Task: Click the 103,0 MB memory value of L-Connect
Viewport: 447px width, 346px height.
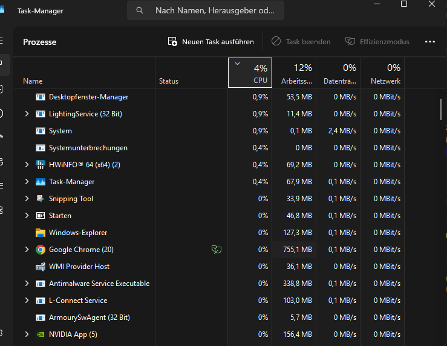Action: pyautogui.click(x=298, y=301)
